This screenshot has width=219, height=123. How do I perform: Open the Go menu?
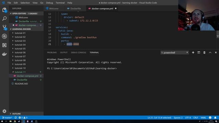tap(42, 3)
